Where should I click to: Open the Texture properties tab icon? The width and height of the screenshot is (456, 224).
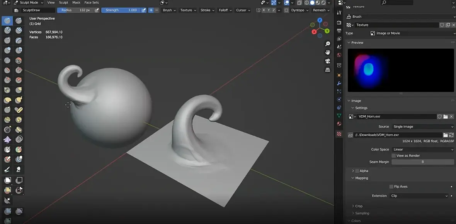pyautogui.click(x=339, y=134)
